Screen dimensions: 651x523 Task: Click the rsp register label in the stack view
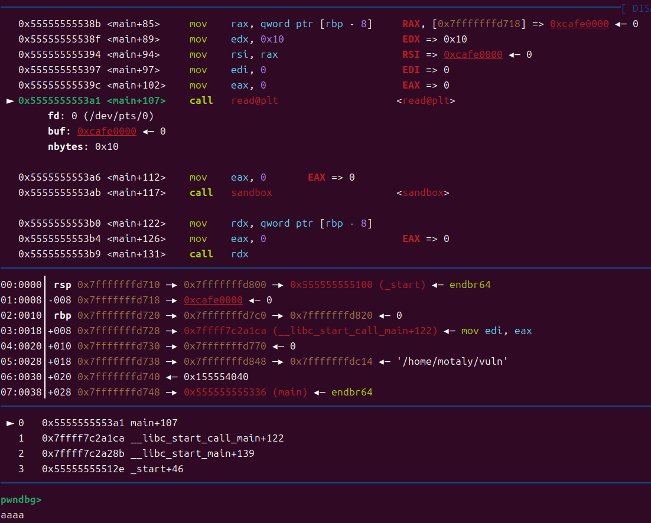(x=62, y=285)
